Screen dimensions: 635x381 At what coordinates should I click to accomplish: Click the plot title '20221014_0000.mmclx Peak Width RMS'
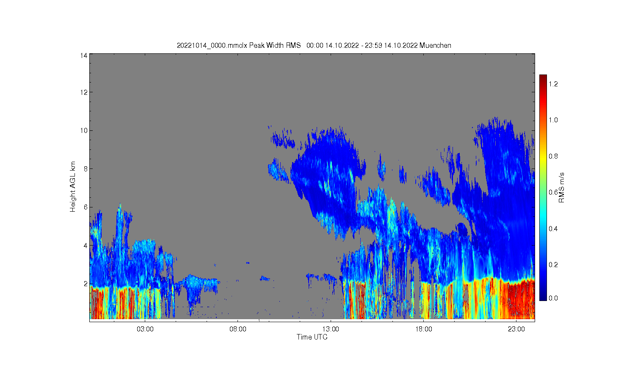click(x=239, y=45)
